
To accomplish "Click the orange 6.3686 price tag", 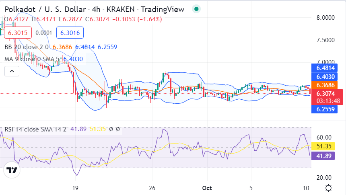I will pyautogui.click(x=324, y=85).
